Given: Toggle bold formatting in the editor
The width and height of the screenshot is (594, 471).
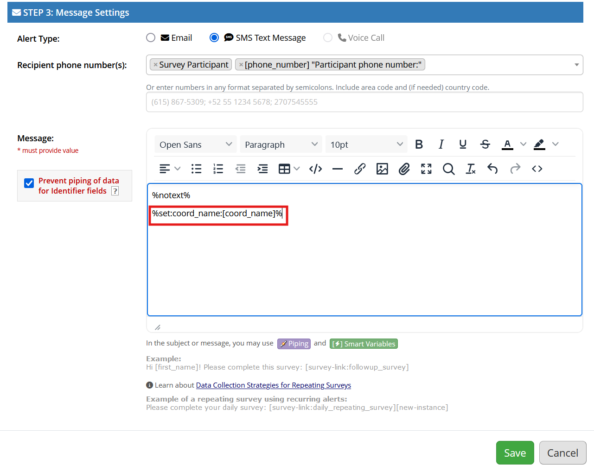Looking at the screenshot, I should tap(419, 144).
